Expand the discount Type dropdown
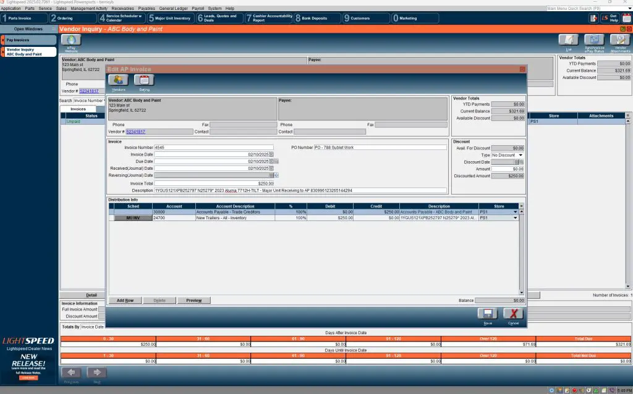633x394 pixels. tap(520, 155)
